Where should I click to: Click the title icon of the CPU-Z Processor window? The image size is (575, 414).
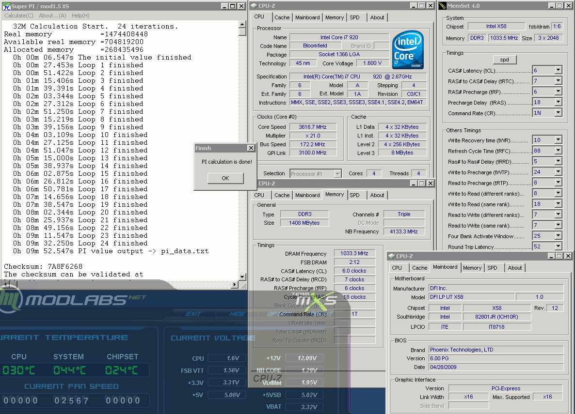click(254, 6)
